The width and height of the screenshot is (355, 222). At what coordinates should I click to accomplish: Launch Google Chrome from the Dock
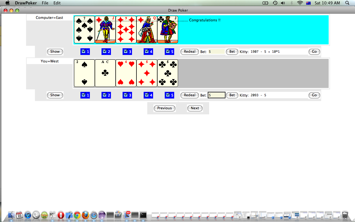[x=77, y=215]
